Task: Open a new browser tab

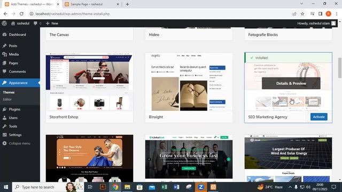Action: tap(127, 4)
